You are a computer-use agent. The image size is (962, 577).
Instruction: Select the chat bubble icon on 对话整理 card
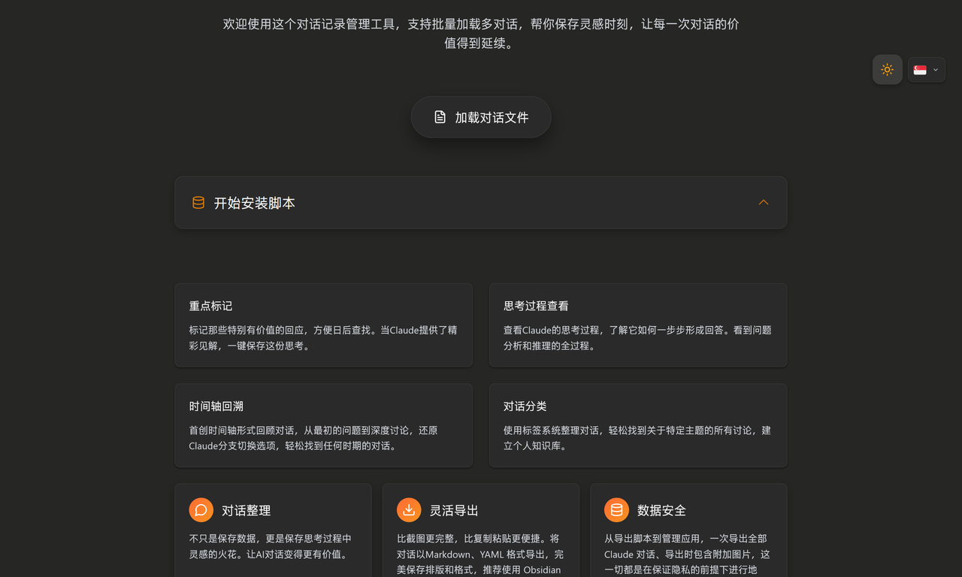[x=201, y=509]
